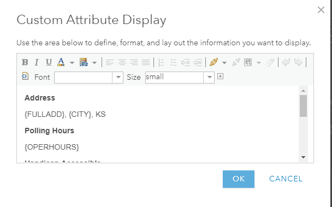Align text left

click(x=109, y=62)
